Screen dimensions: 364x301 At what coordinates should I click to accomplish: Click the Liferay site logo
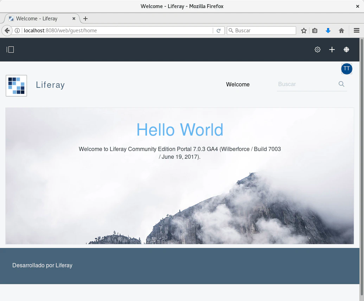tap(16, 85)
